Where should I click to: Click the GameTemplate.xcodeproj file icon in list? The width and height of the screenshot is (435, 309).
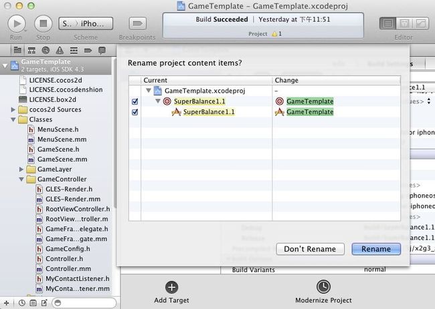pos(157,91)
